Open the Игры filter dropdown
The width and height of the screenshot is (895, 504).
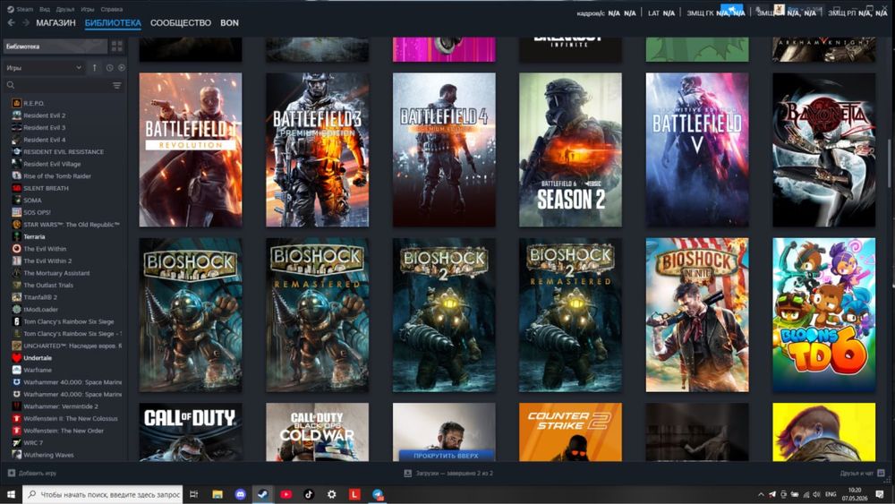click(44, 68)
